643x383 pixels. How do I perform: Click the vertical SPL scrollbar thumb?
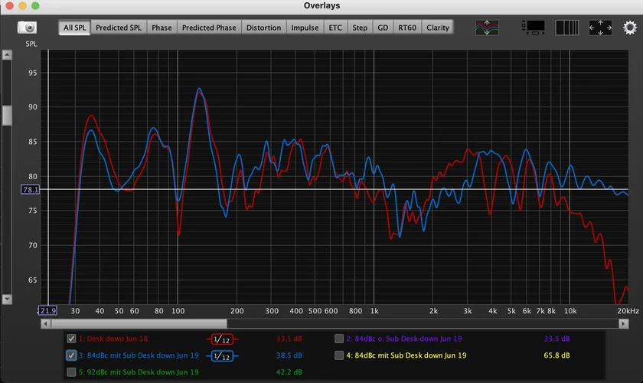coord(7,115)
